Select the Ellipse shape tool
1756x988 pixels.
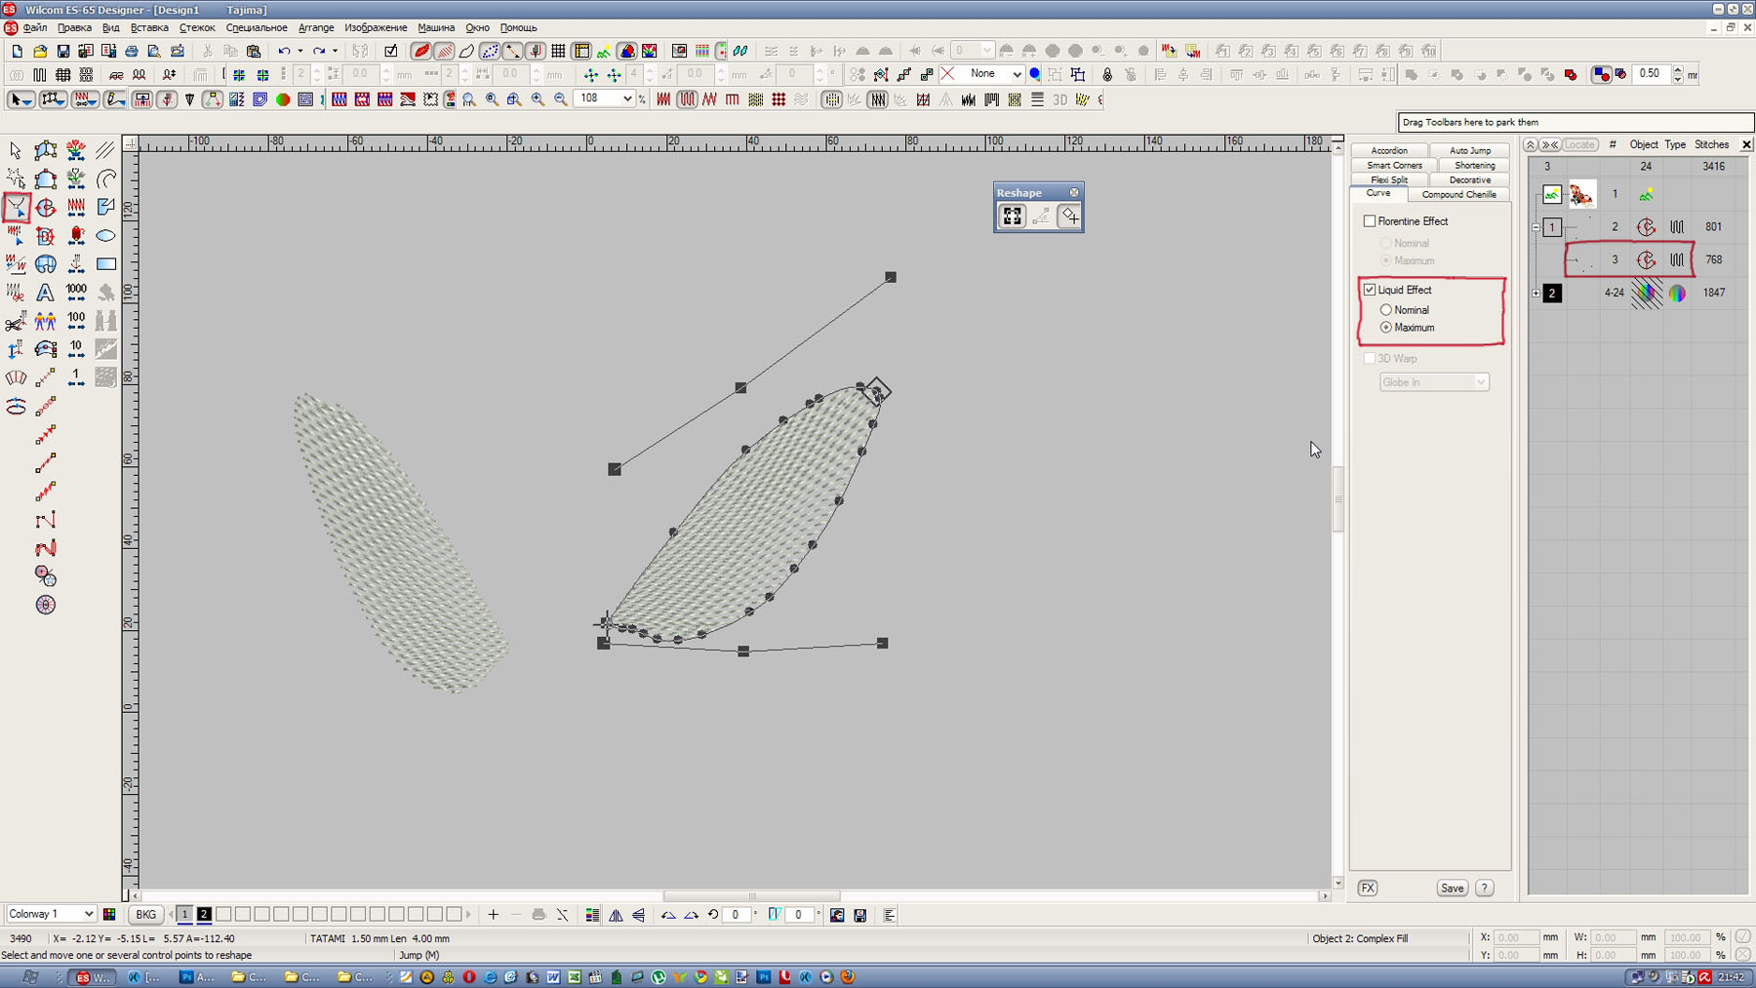106,236
